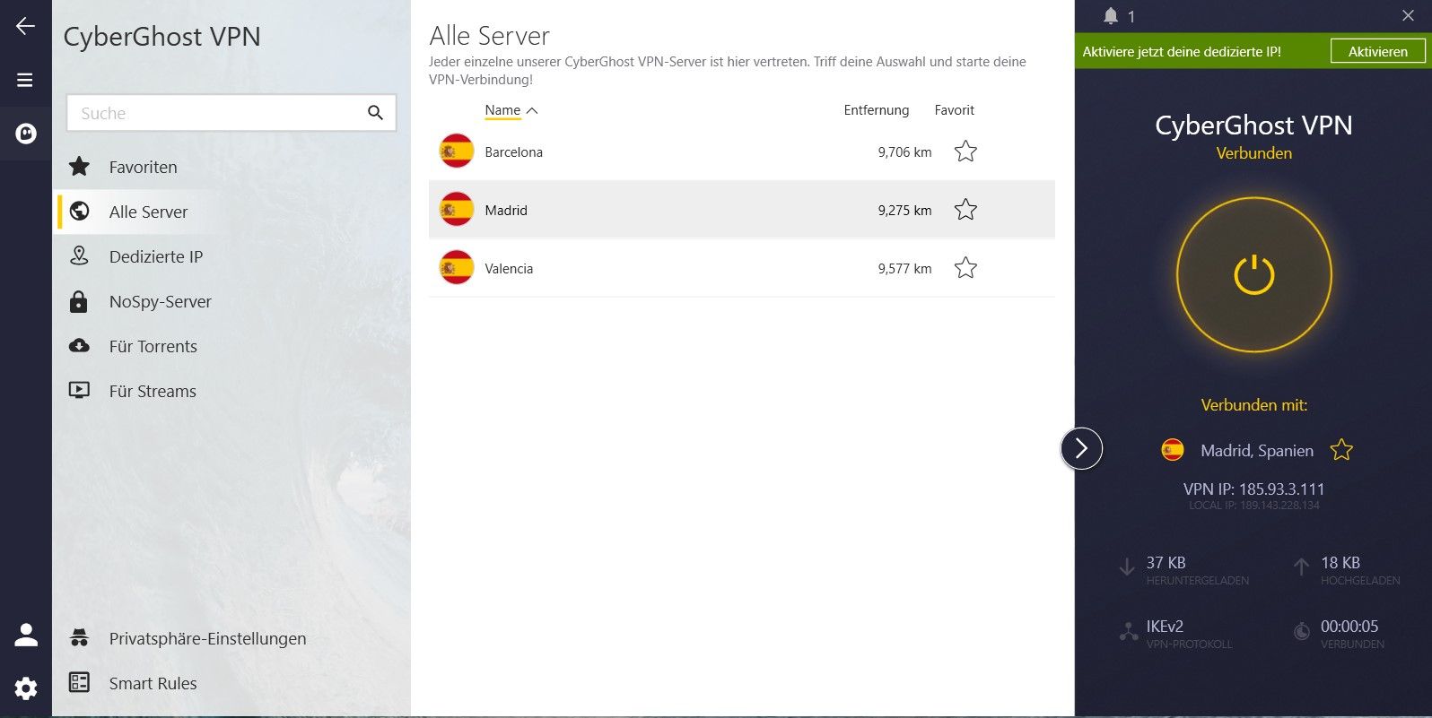This screenshot has height=718, width=1432.
Task: Click the torrents cloud download icon
Action: [79, 345]
